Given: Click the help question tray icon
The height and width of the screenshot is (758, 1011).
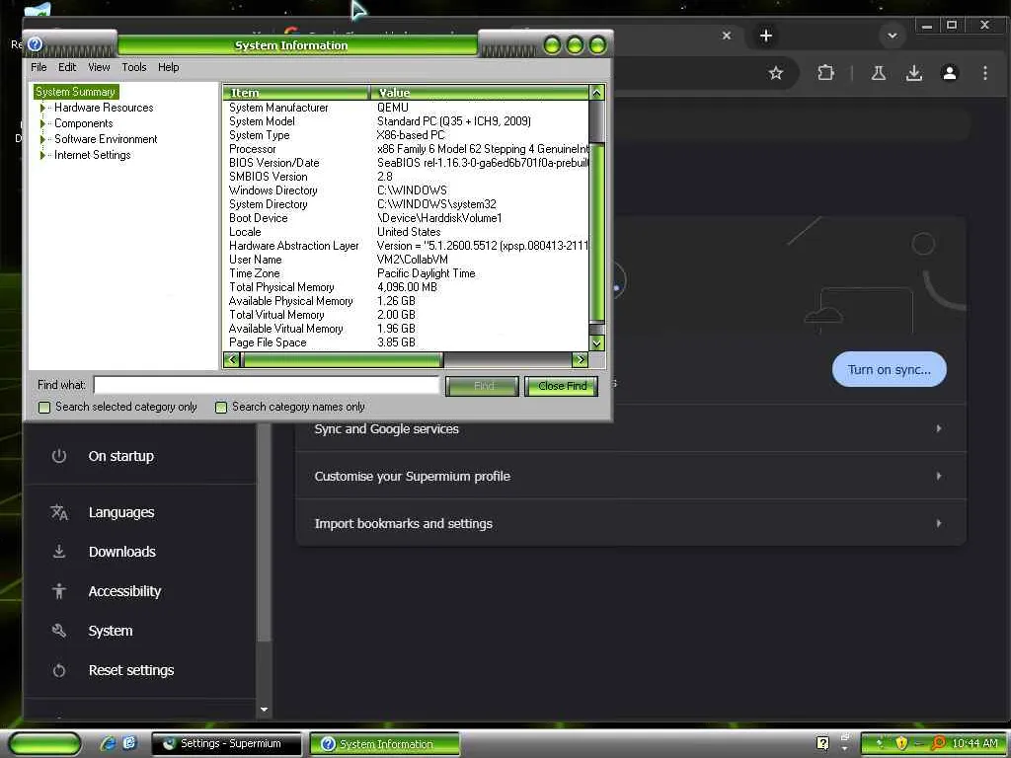Looking at the screenshot, I should point(822,743).
